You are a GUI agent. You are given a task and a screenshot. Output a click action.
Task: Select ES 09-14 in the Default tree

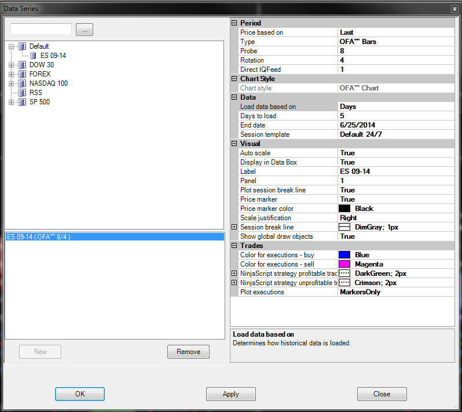point(53,56)
